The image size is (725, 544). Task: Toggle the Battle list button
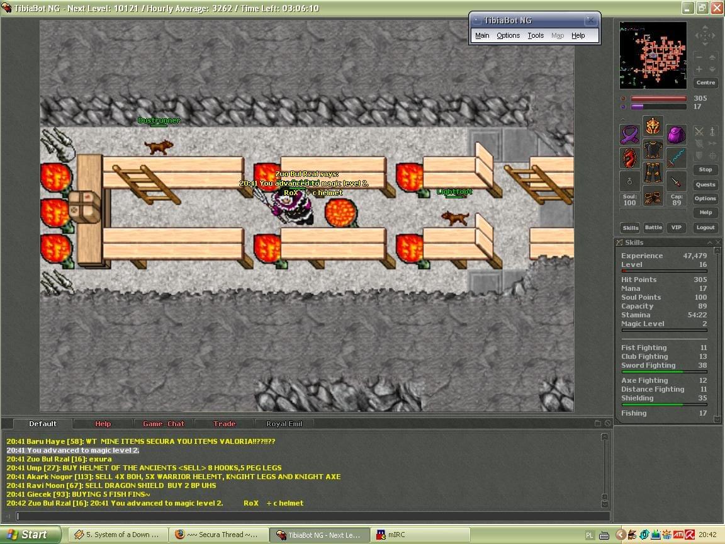pos(653,227)
